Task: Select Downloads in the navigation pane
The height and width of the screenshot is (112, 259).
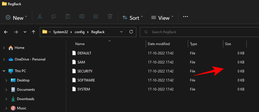Action: coord(25,99)
